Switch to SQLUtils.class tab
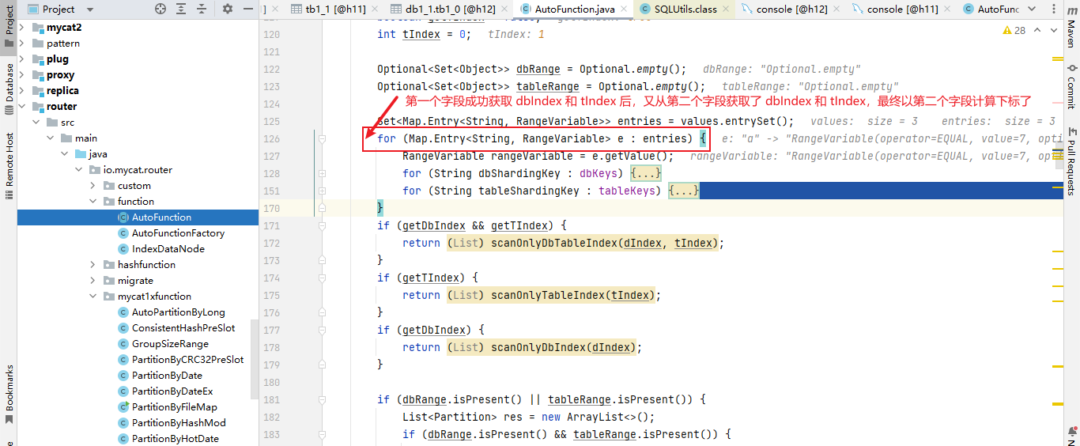The height and width of the screenshot is (446, 1080). tap(682, 9)
